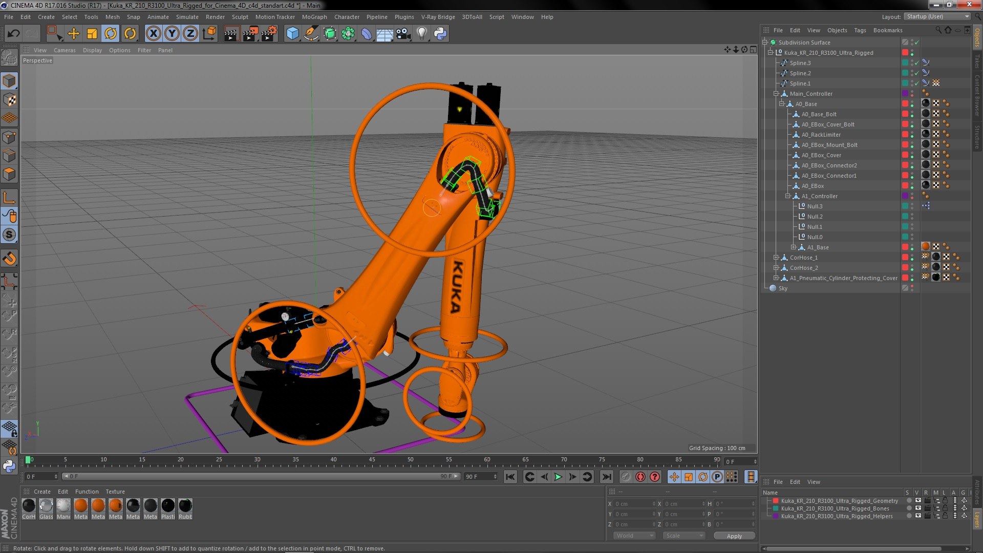Open the Character menu
This screenshot has width=983, height=553.
[x=347, y=17]
